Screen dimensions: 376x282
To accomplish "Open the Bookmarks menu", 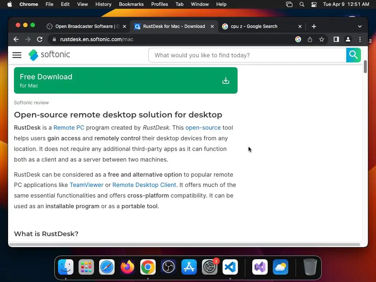I will pyautogui.click(x=131, y=4).
